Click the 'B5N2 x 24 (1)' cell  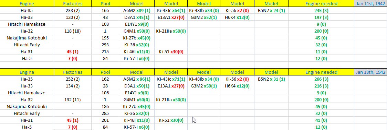pyautogui.click(x=271, y=11)
